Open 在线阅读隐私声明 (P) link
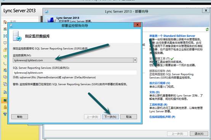 point(162,117)
